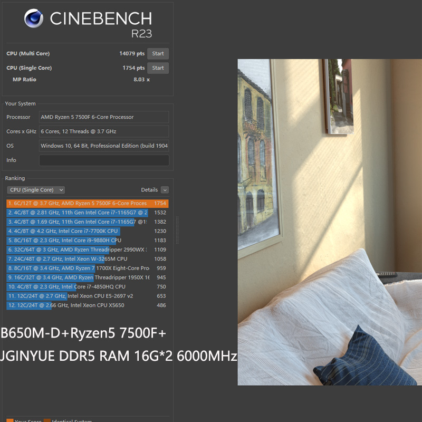The width and height of the screenshot is (422, 422).
Task: Select the Threadripper 2990WX ranking row
Action: pos(88,250)
